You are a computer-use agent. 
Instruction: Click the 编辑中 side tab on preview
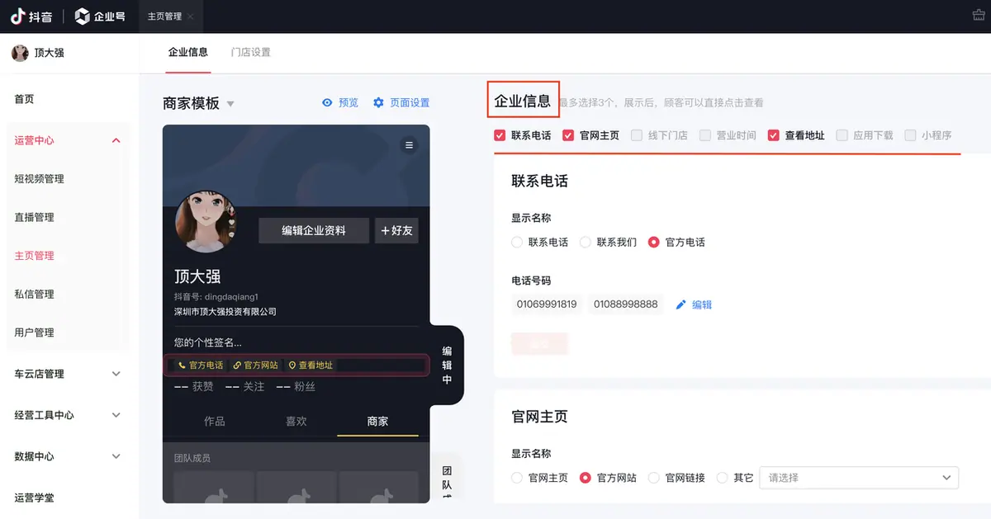(447, 365)
